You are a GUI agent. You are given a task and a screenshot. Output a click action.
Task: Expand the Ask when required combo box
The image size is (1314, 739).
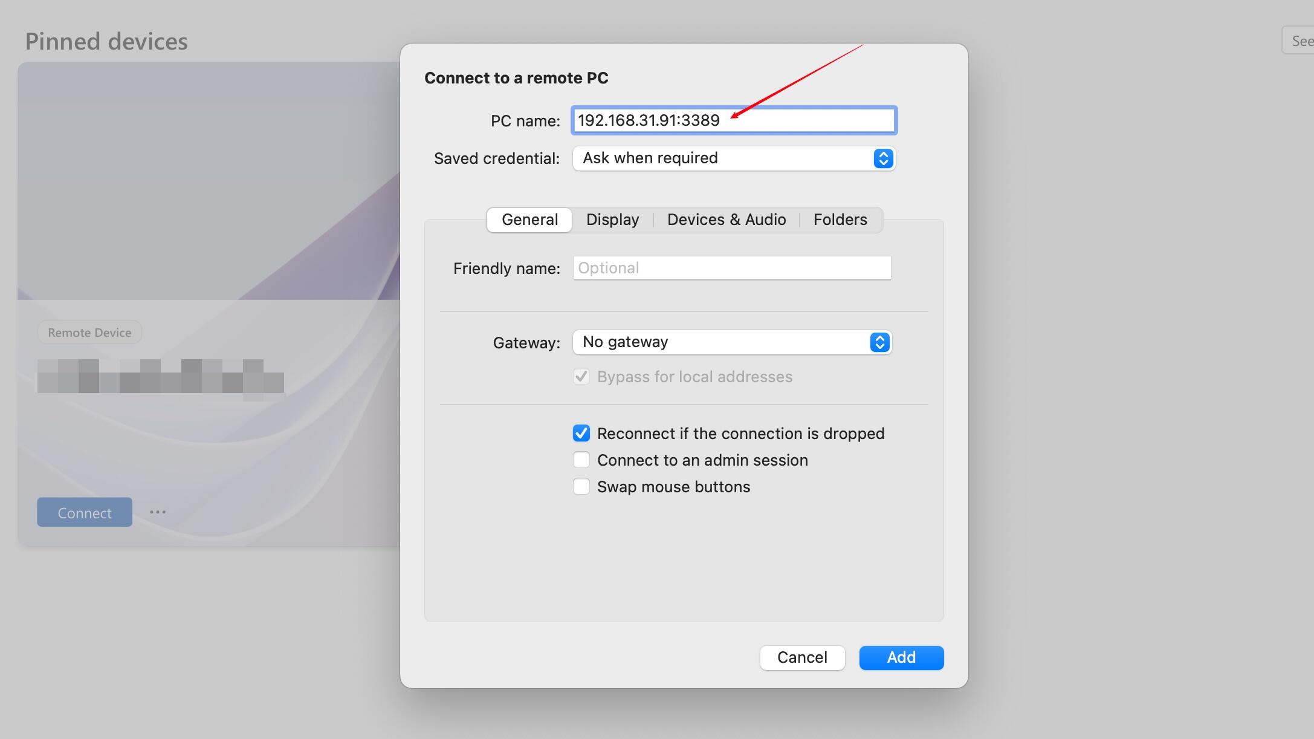[x=734, y=158]
